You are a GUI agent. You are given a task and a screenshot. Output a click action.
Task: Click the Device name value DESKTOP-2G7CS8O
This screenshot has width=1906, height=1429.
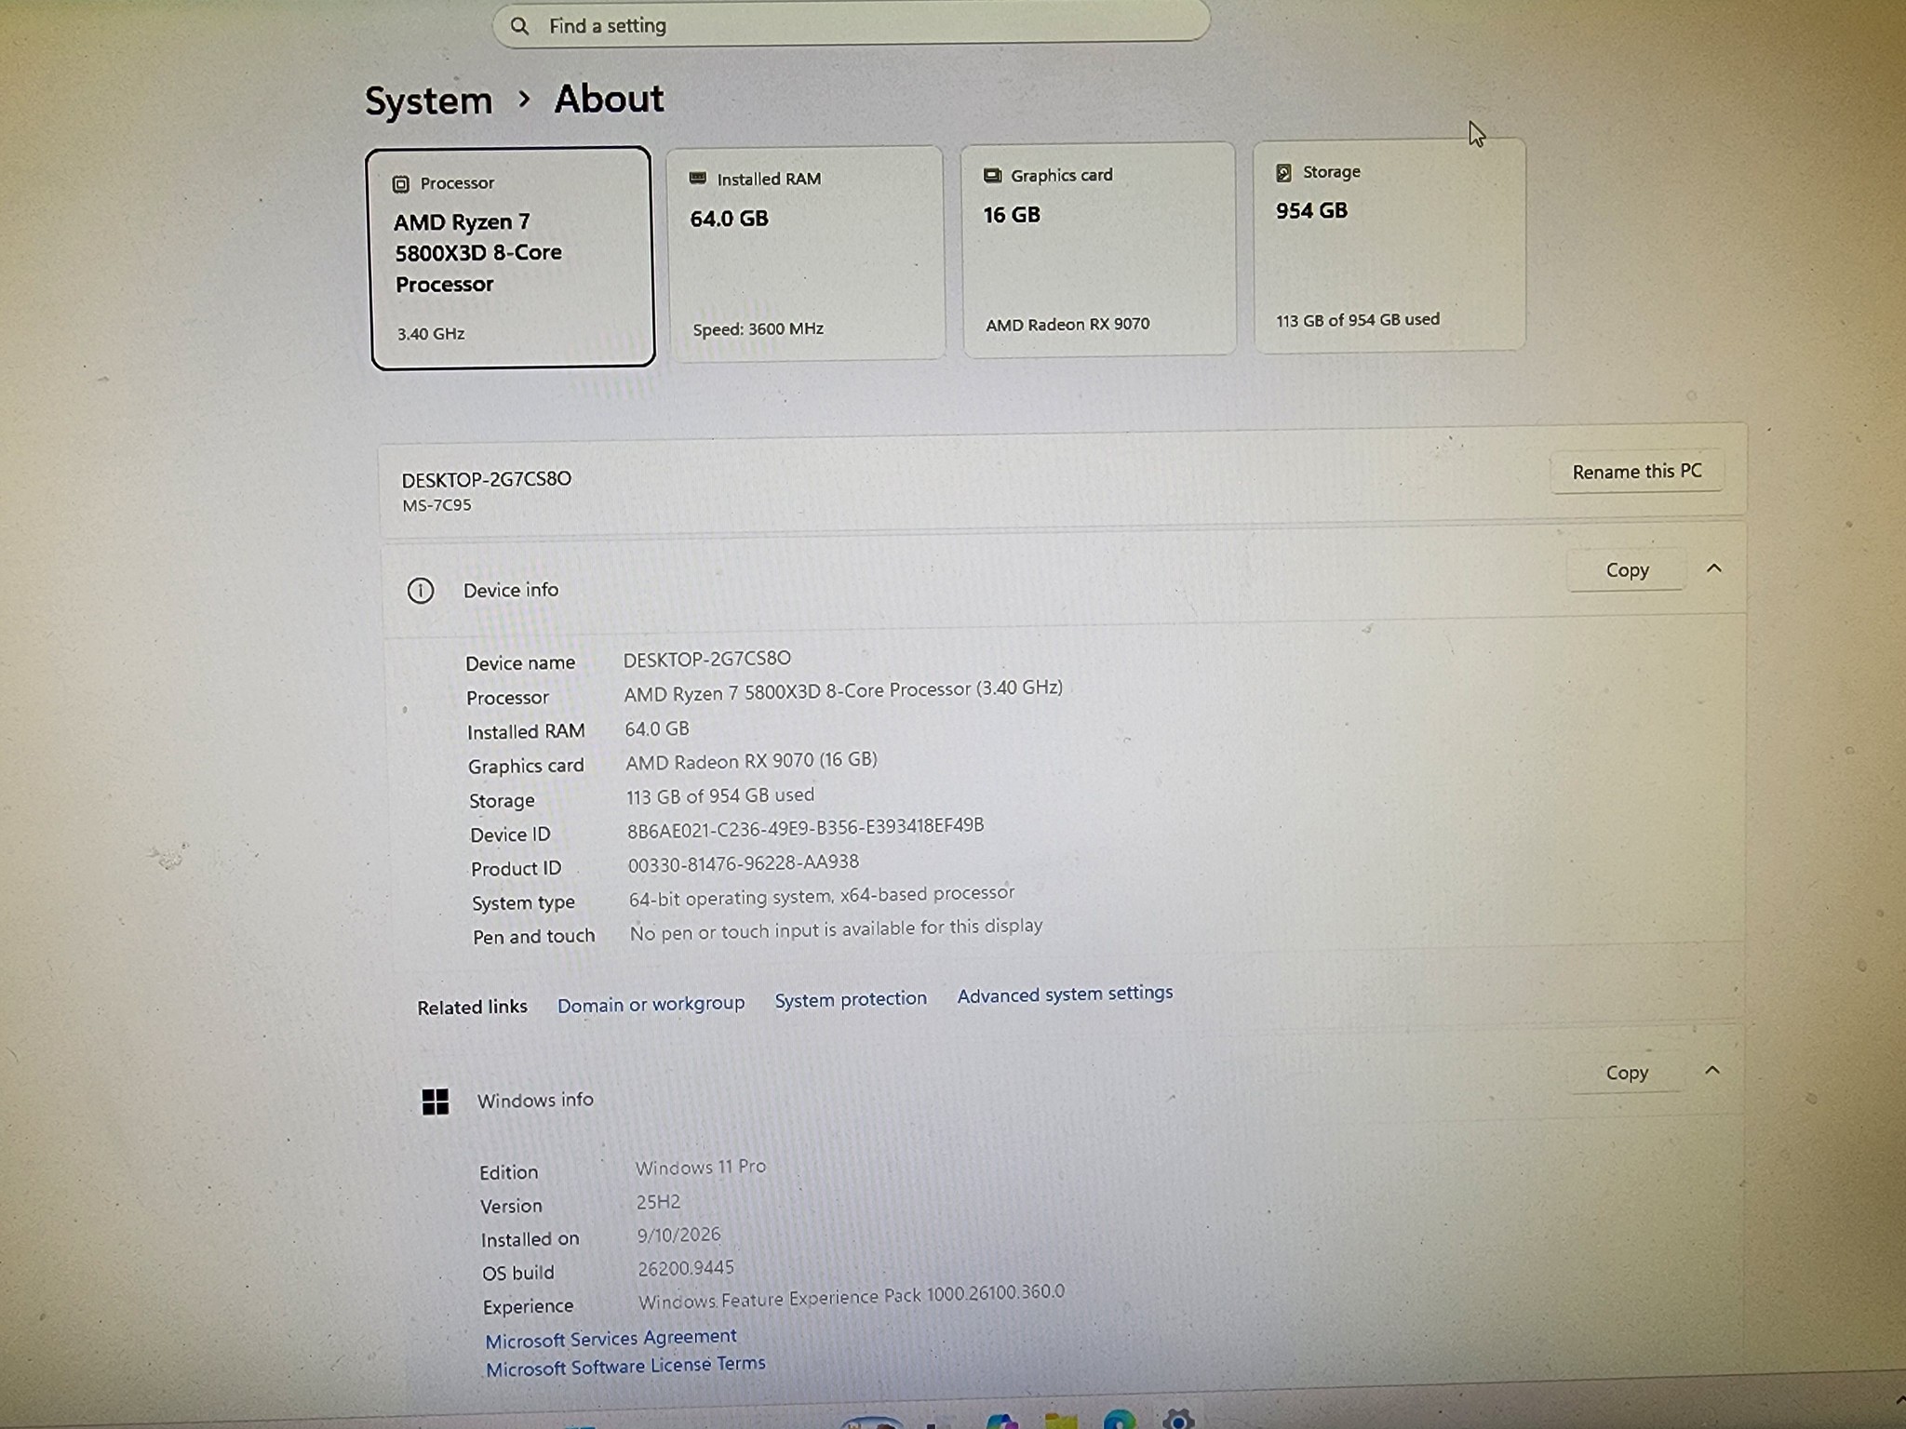tap(707, 659)
